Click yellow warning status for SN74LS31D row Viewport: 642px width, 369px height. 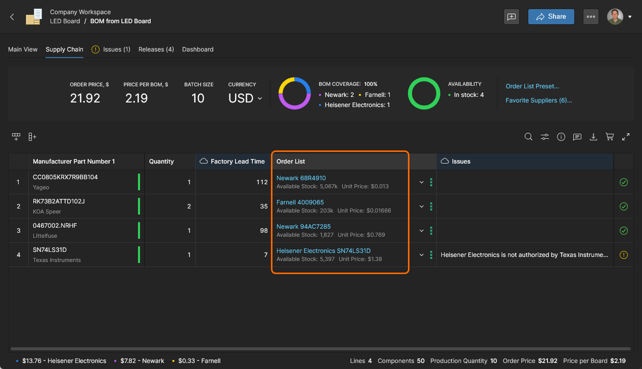[x=623, y=255]
